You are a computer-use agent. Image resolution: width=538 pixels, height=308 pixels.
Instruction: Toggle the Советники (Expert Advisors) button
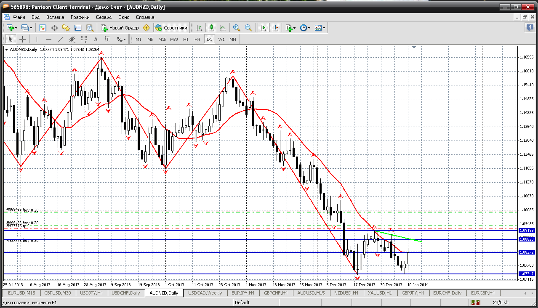(171, 28)
